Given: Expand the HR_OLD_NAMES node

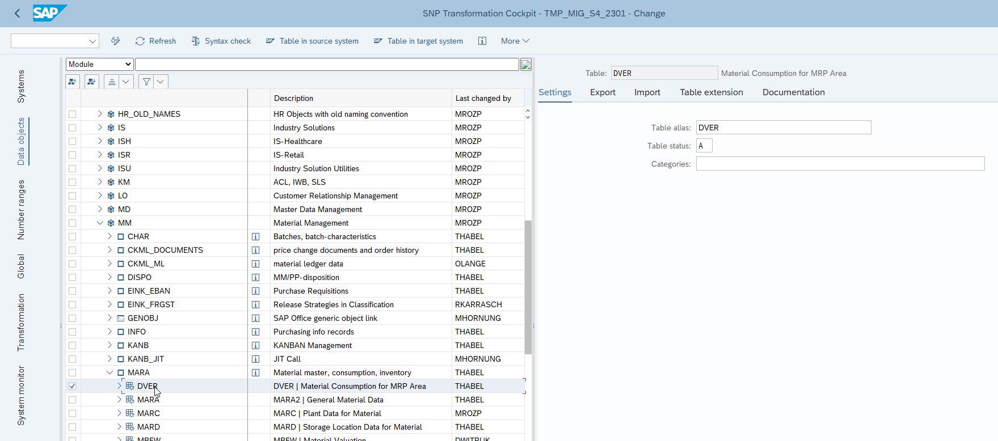Looking at the screenshot, I should (100, 114).
